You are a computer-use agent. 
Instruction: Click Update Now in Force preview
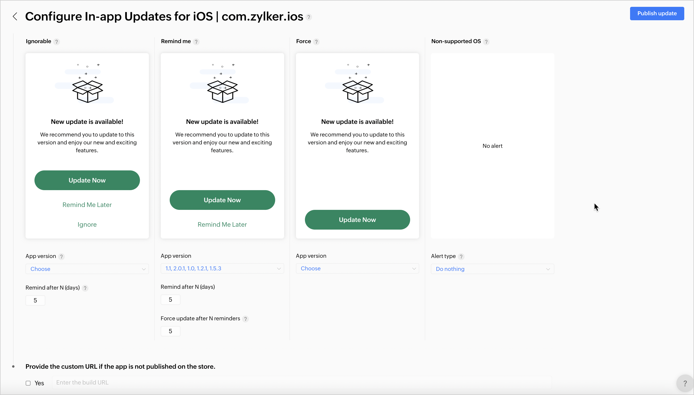357,220
